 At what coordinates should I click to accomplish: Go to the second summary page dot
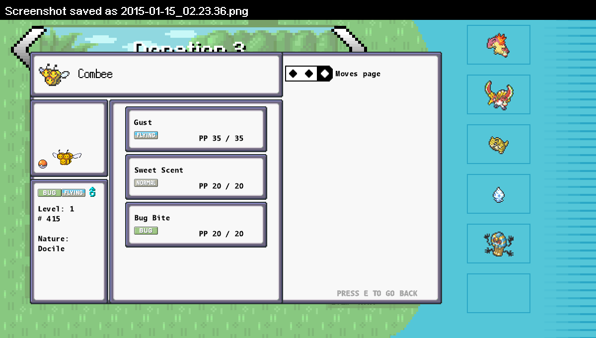pyautogui.click(x=309, y=74)
